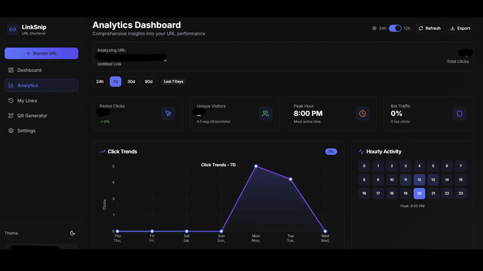This screenshot has height=271, width=483.
Task: Select the 24h time range
Action: (100, 82)
